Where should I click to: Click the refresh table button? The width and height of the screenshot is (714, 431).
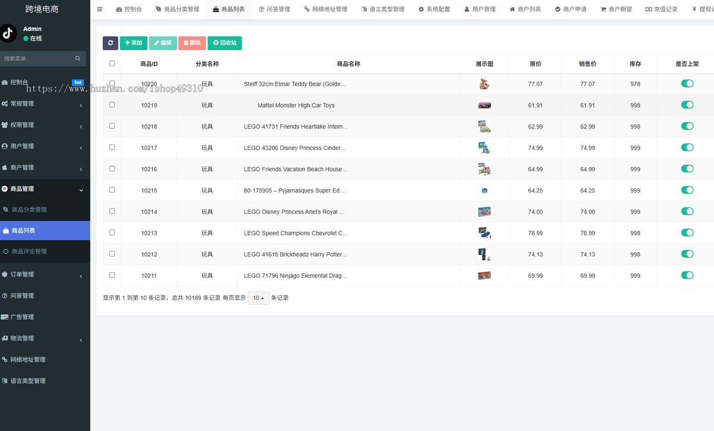click(110, 43)
